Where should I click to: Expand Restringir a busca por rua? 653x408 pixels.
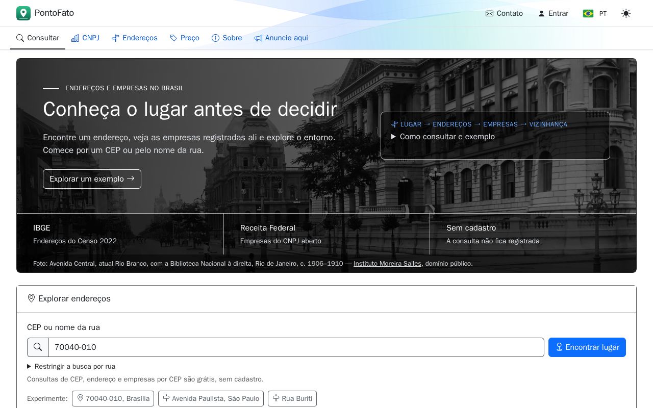[x=71, y=367]
